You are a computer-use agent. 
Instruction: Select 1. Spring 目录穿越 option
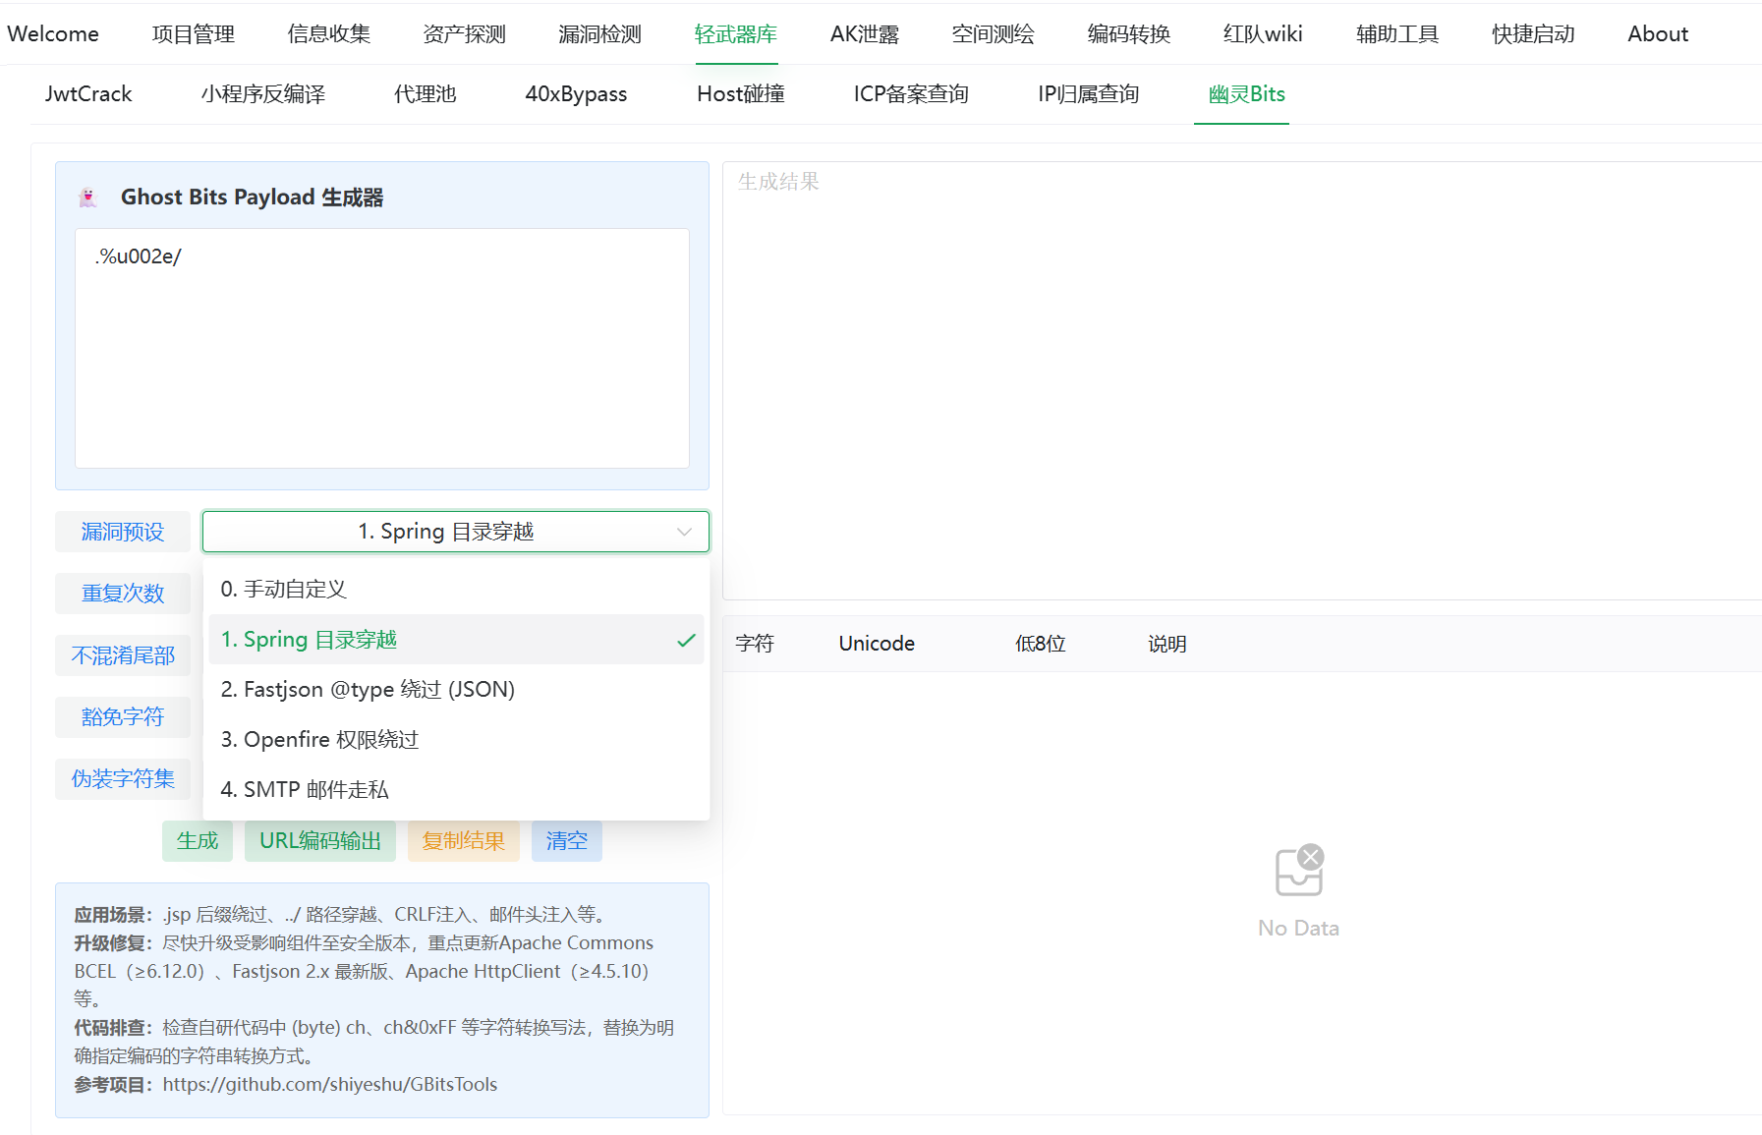[456, 640]
